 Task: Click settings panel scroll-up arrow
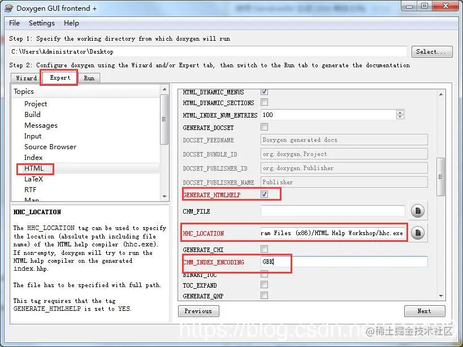(x=440, y=94)
